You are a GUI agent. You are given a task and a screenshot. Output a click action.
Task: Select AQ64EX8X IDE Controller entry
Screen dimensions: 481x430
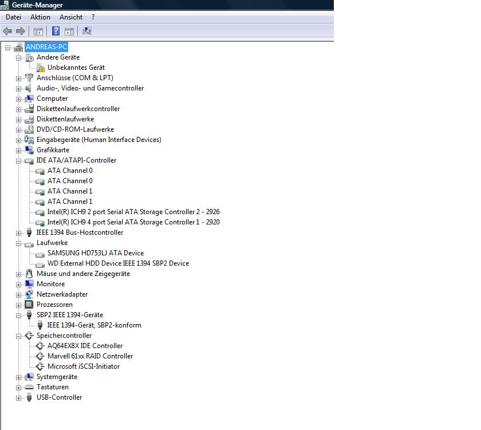click(x=85, y=346)
